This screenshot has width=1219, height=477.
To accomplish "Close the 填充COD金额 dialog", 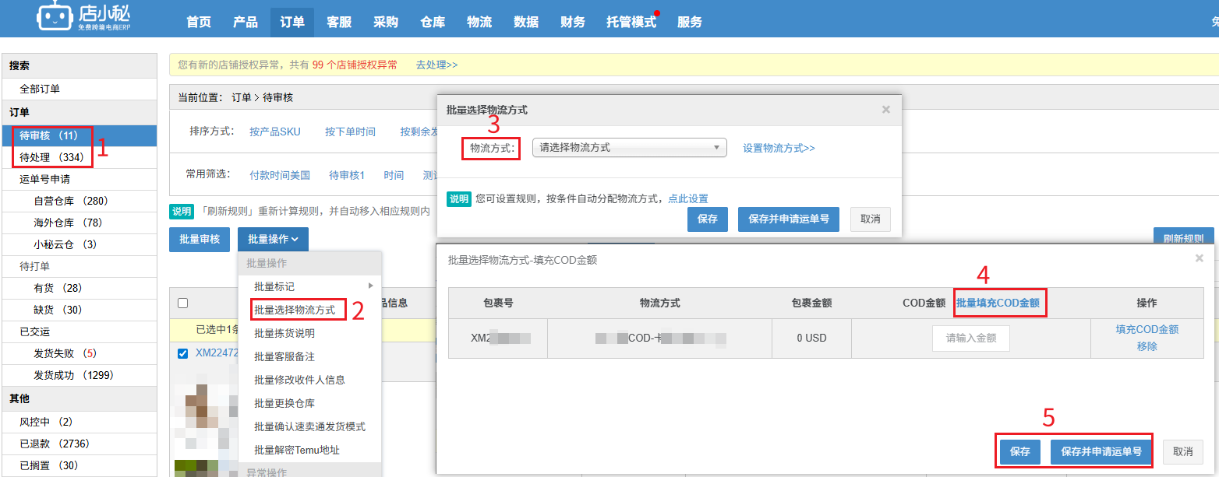I will 1199,258.
